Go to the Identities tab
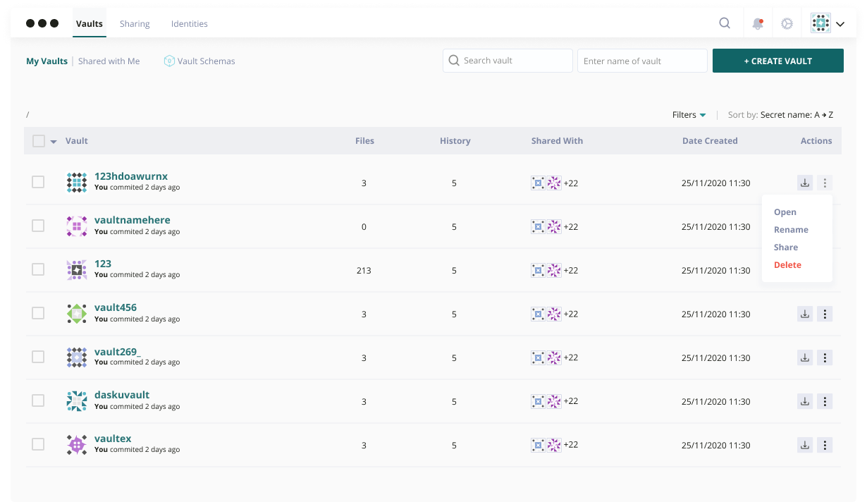 pyautogui.click(x=190, y=24)
